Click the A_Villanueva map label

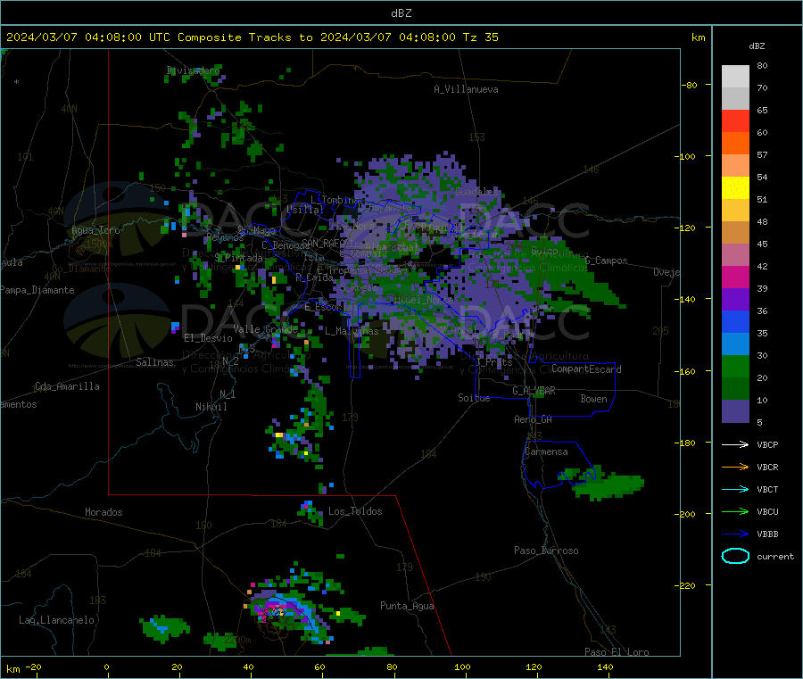[x=466, y=89]
